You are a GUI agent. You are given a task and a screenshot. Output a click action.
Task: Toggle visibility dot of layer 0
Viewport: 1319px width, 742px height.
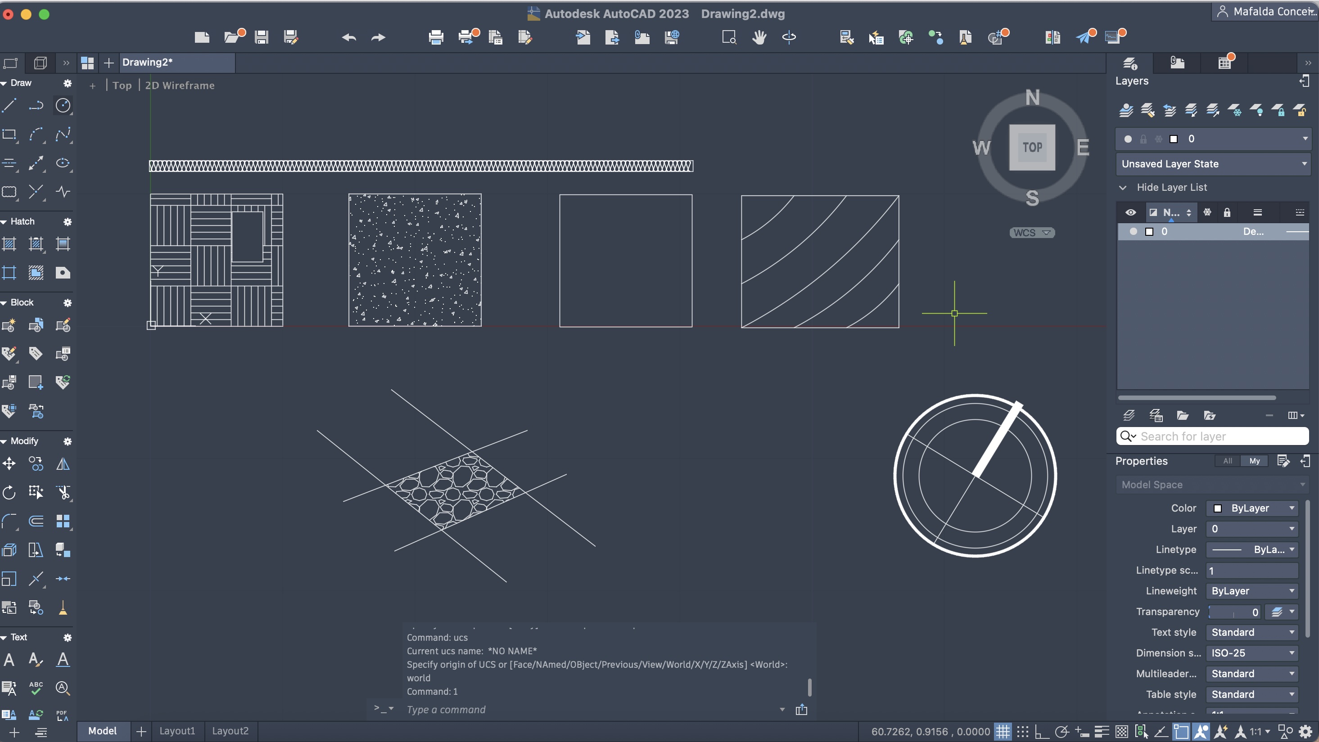[x=1133, y=232]
